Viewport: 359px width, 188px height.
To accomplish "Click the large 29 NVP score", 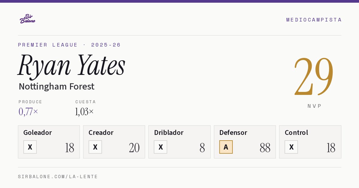I will tap(314, 76).
